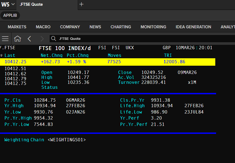
Task: Open the IDEA GENERATION menu
Action: coord(193,27)
